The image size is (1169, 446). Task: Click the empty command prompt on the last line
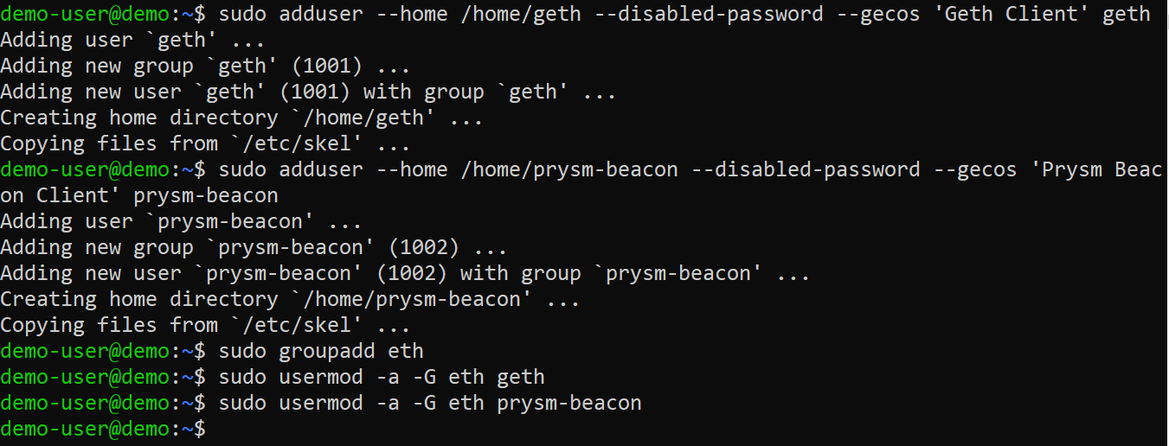[x=212, y=429]
